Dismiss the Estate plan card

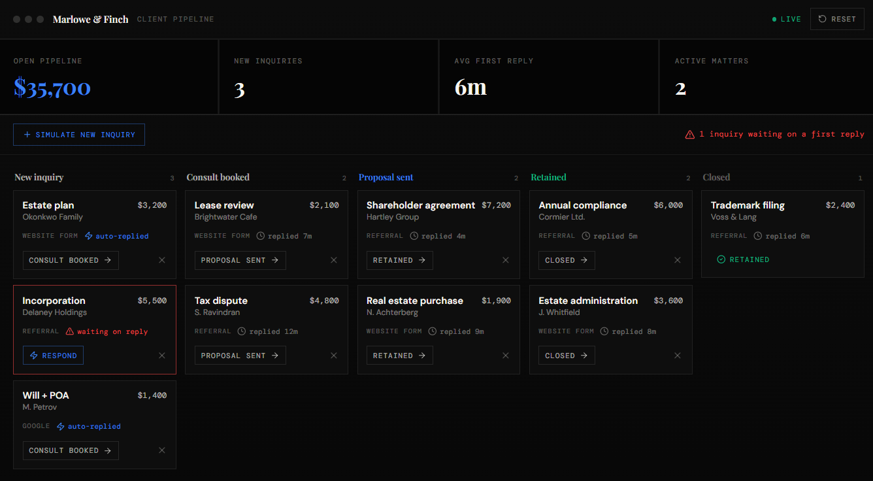click(x=162, y=260)
